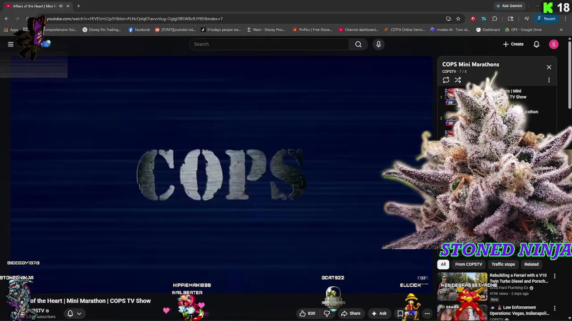
Task: Open Dashboard bookmark
Action: [x=488, y=30]
